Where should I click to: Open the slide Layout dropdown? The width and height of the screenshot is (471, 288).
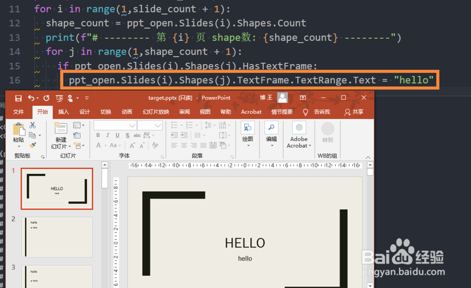coord(79,125)
